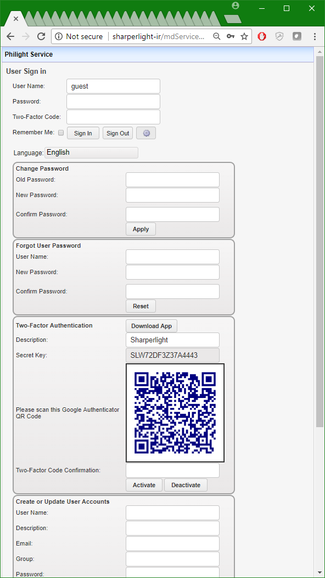This screenshot has width=325, height=578.
Task: Focus the Group field
Action: 173,559
